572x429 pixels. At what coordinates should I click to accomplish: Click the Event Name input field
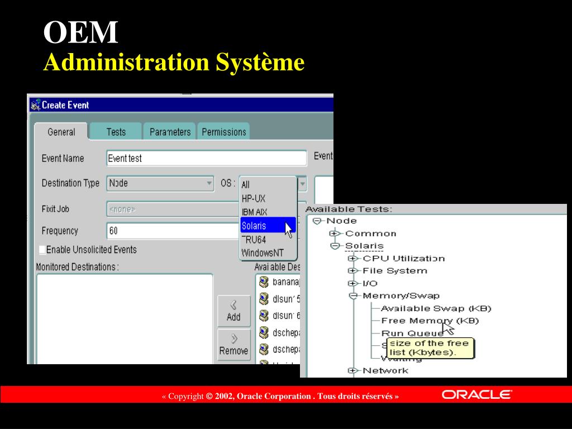click(x=207, y=158)
